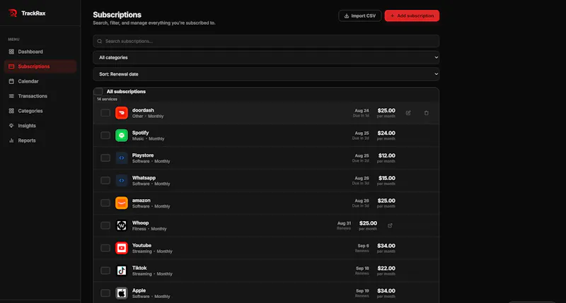
Task: Edit the doordash subscription via pencil icon
Action: 408,113
